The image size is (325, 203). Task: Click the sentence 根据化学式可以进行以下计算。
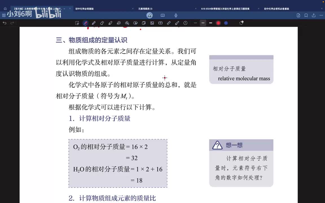[x=112, y=107]
